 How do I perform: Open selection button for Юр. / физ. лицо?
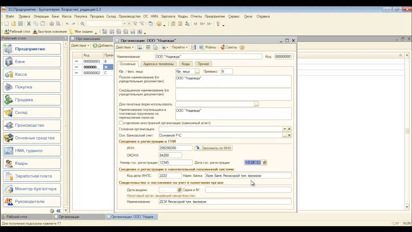click(197, 72)
